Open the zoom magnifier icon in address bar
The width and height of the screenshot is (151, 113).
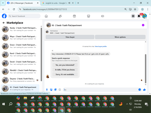click(x=126, y=9)
